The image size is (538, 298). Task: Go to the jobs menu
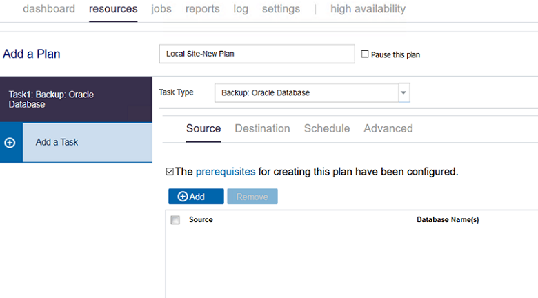point(161,9)
